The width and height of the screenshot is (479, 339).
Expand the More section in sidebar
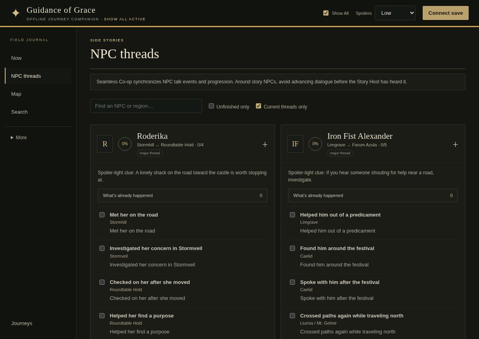(19, 138)
